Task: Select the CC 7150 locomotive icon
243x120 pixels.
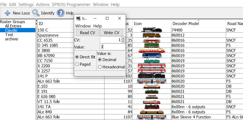Action: [151, 61]
